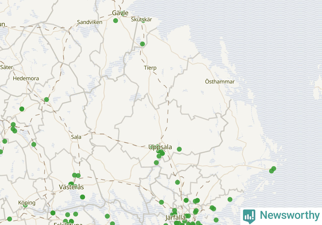Click the lone green marker east of Uppsala
The image size is (322, 225).
tap(179, 149)
